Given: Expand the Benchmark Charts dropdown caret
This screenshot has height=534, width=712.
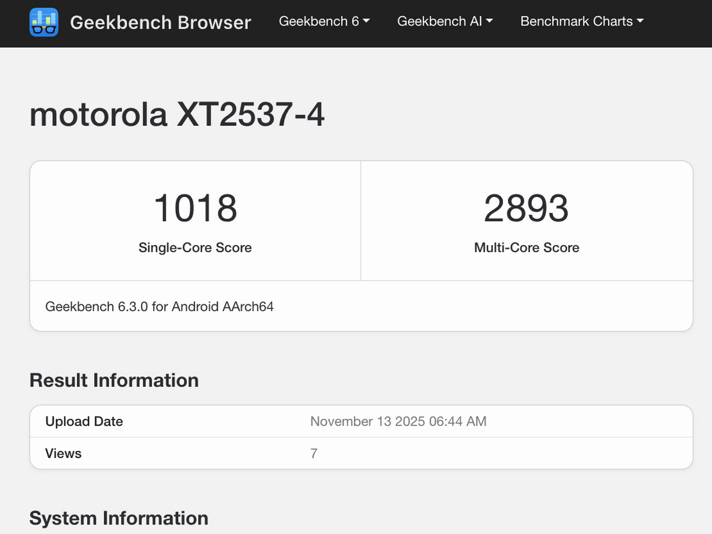Looking at the screenshot, I should (640, 21).
